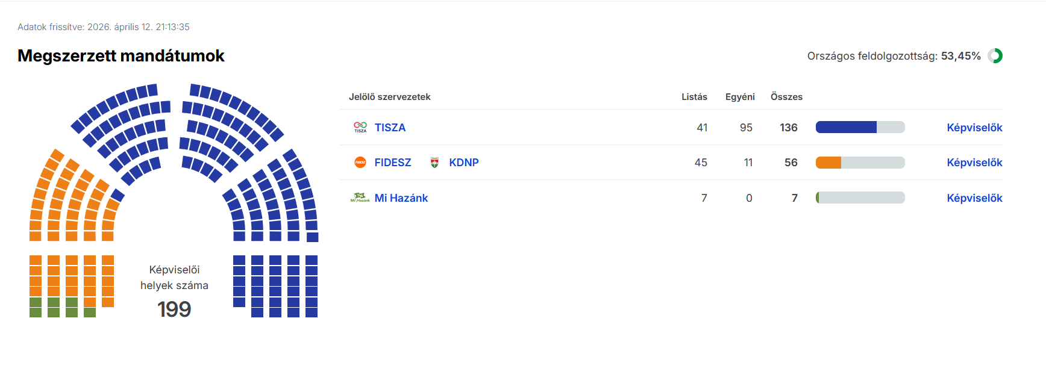View Mi Hazánk representatives via Képviselők link

(974, 198)
